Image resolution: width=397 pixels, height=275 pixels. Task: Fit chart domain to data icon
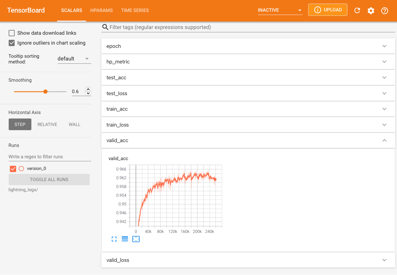pos(136,239)
